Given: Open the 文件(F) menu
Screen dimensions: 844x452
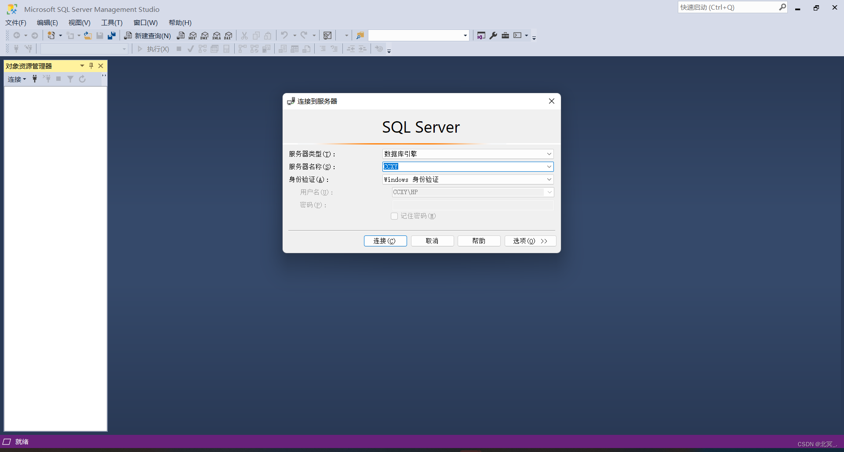Looking at the screenshot, I should tap(16, 23).
